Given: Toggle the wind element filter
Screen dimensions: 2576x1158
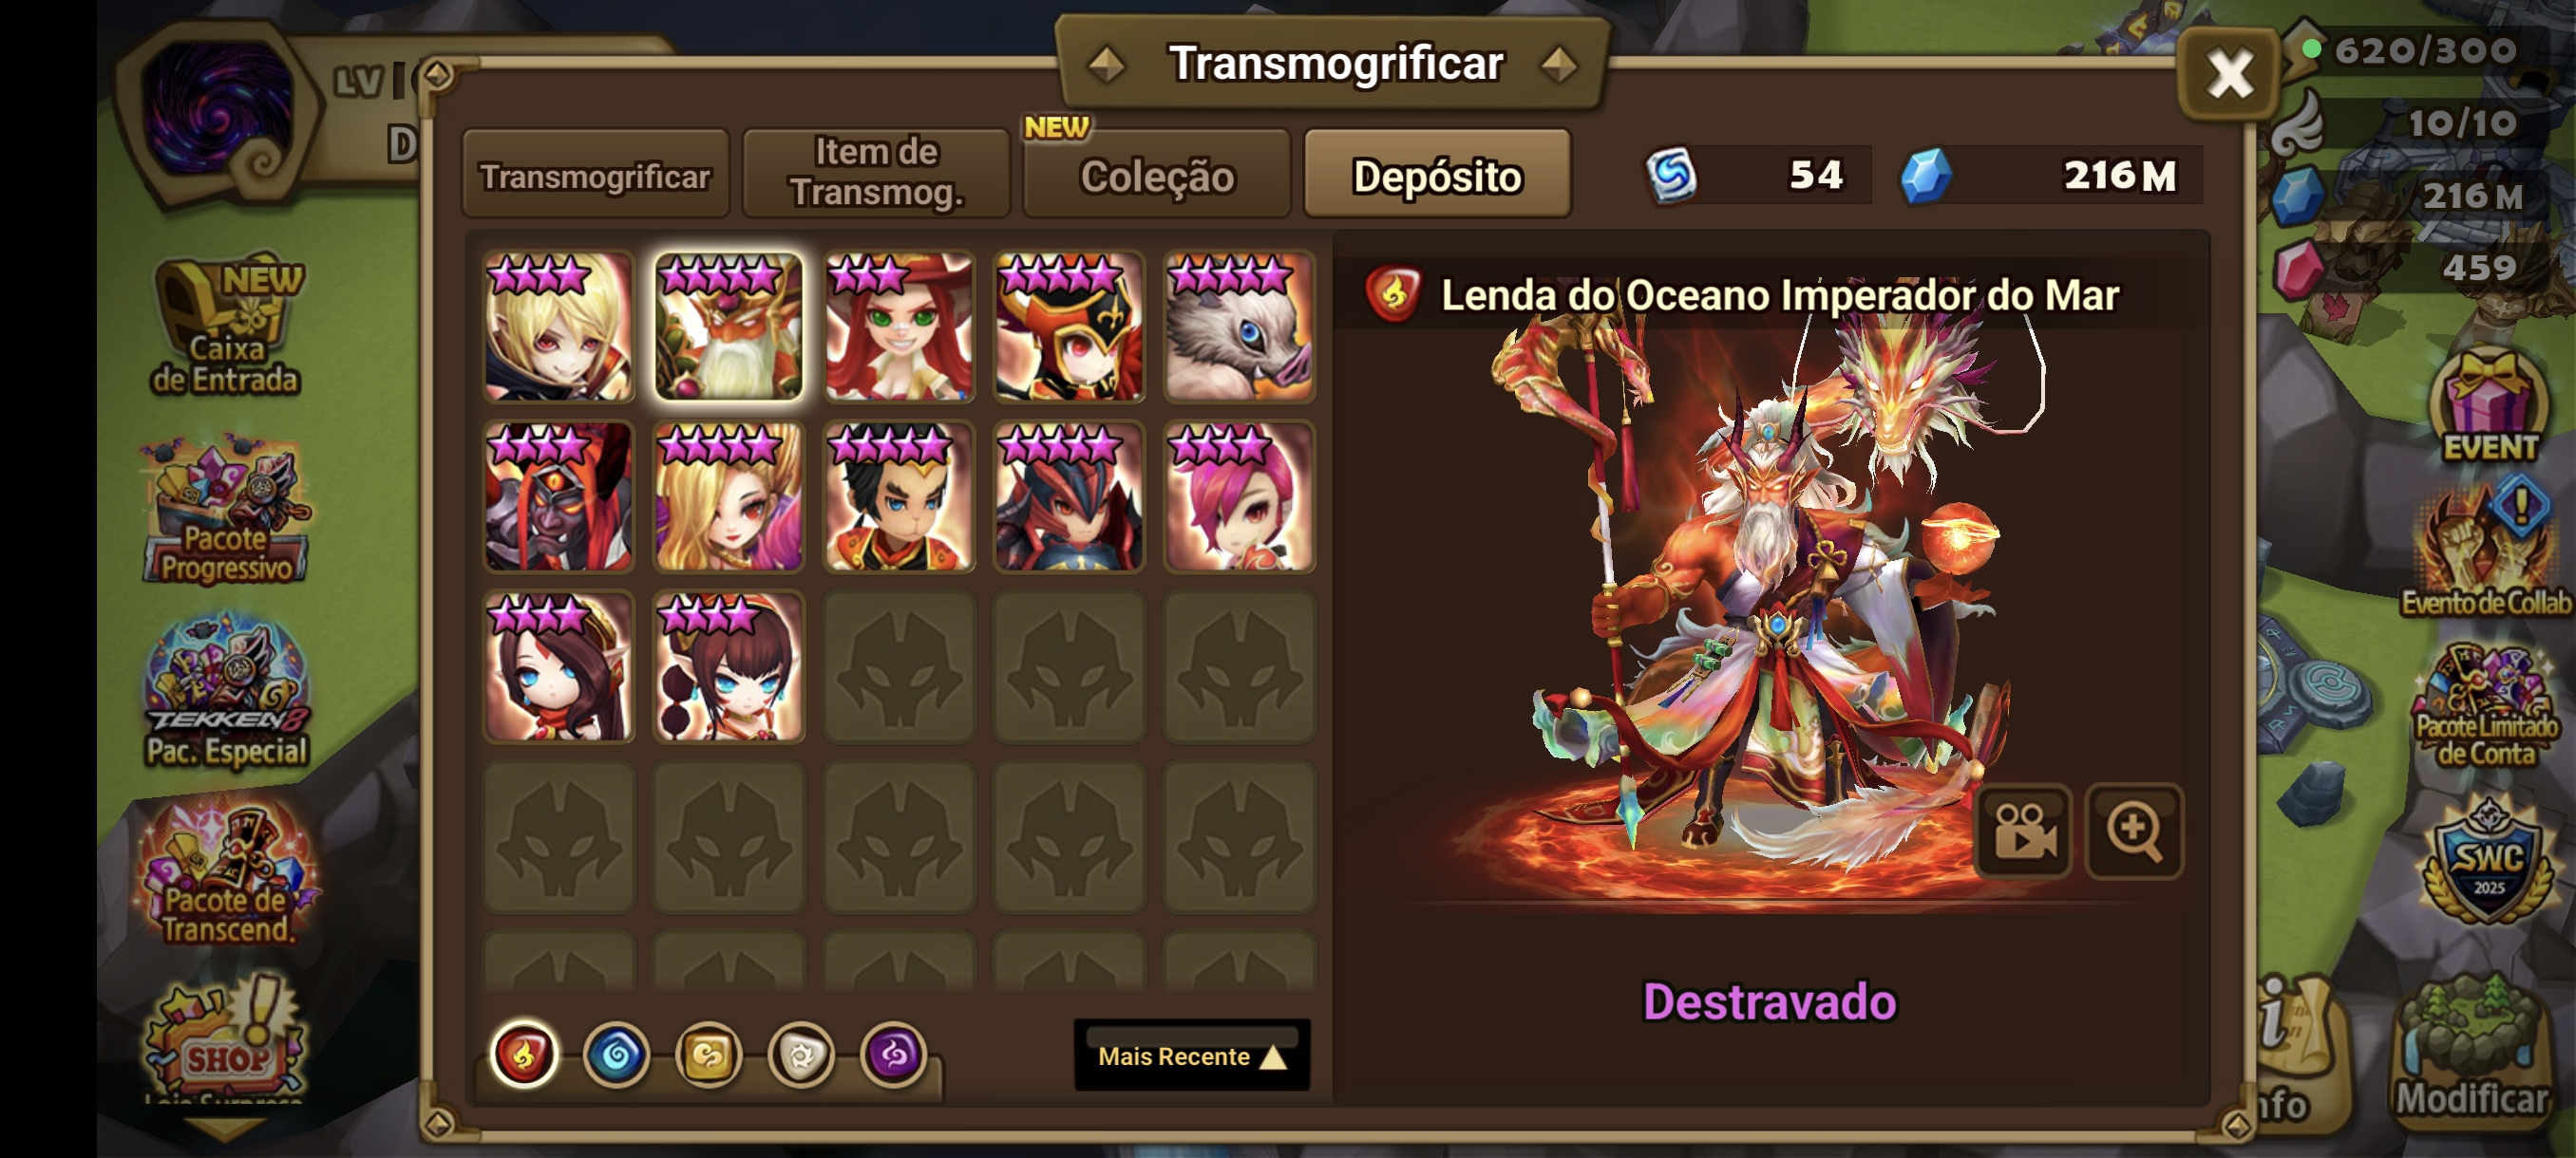Looking at the screenshot, I should pos(709,1055).
